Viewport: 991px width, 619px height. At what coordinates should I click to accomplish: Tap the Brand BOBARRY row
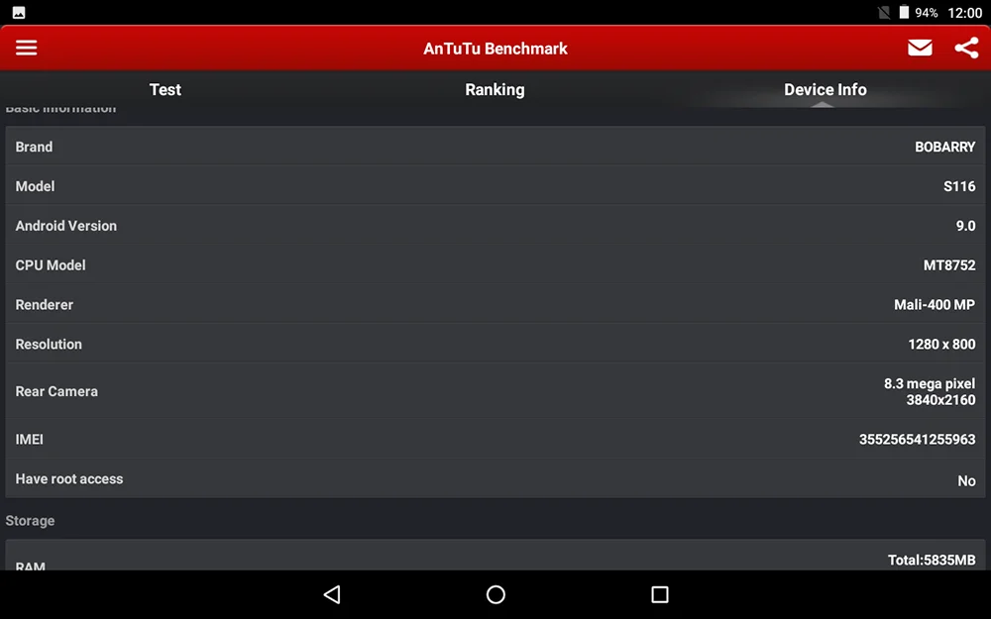(495, 147)
